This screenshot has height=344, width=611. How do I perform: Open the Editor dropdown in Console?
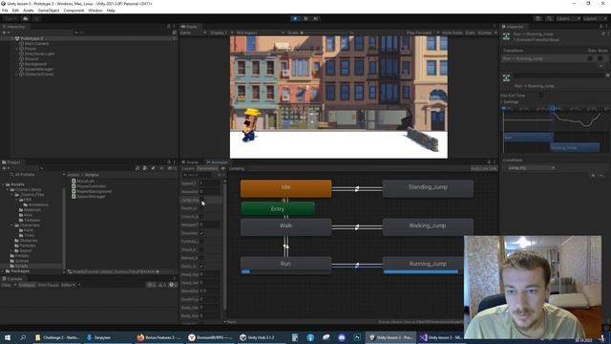click(69, 285)
